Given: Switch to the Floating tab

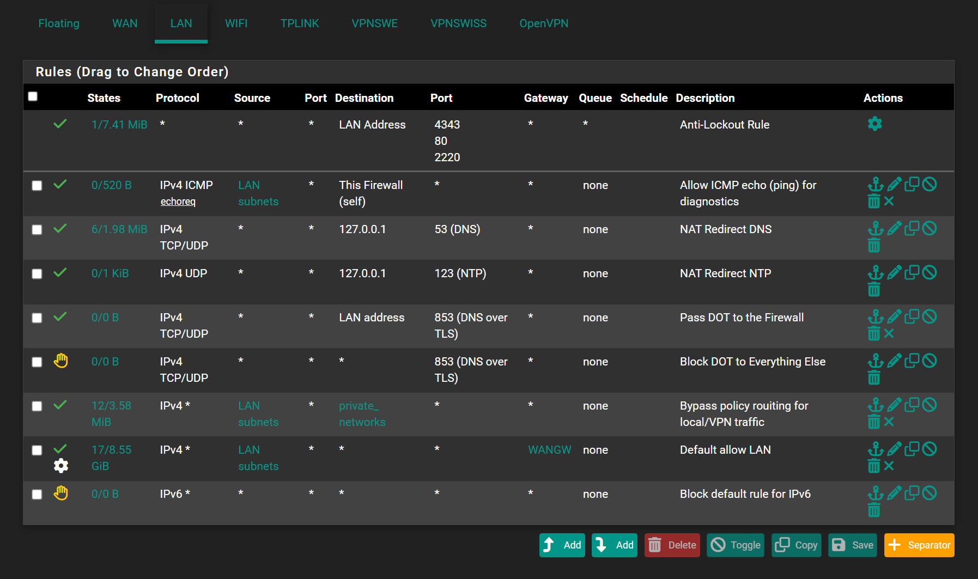Looking at the screenshot, I should [x=59, y=23].
